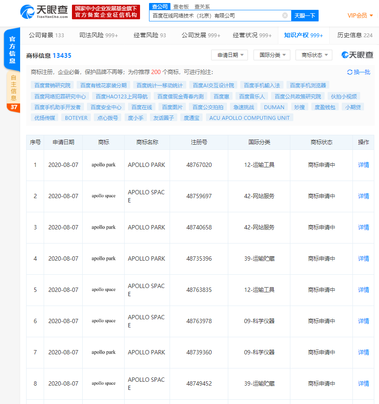
Task: Open 详情 for row 7 registration 48739360
Action: tap(364, 352)
